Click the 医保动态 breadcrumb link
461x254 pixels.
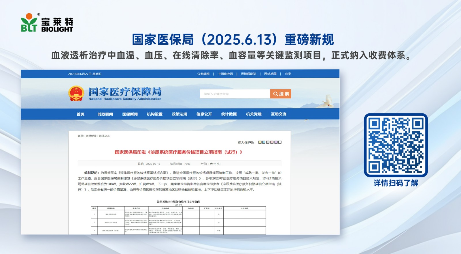104,136
